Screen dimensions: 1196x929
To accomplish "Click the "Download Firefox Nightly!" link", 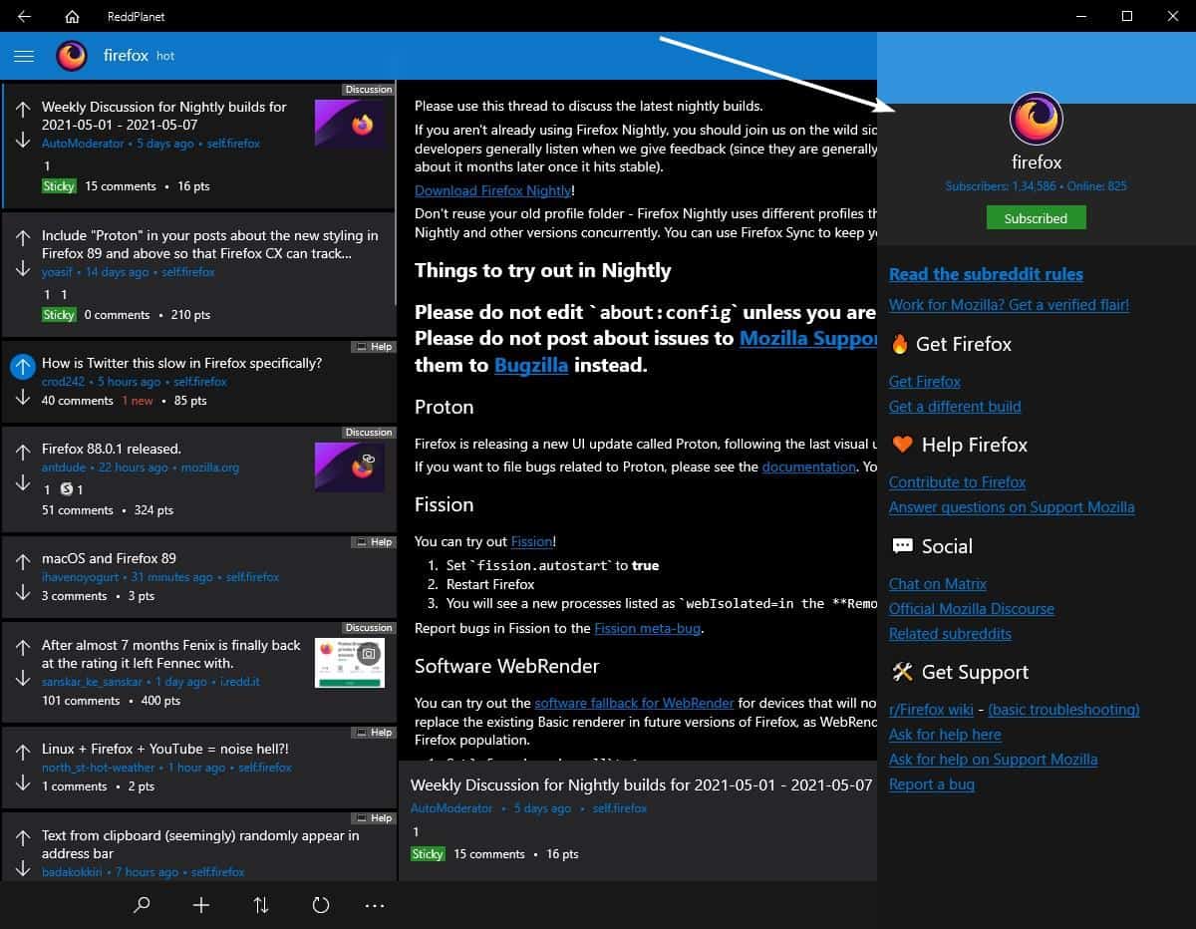I will (492, 190).
